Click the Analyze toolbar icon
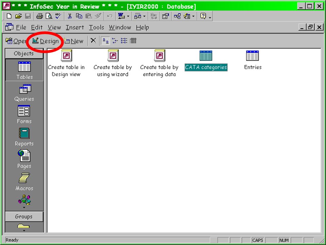 coord(138,16)
